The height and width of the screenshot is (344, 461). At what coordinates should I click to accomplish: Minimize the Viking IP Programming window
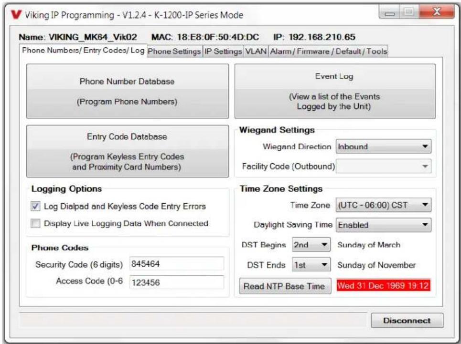389,12
